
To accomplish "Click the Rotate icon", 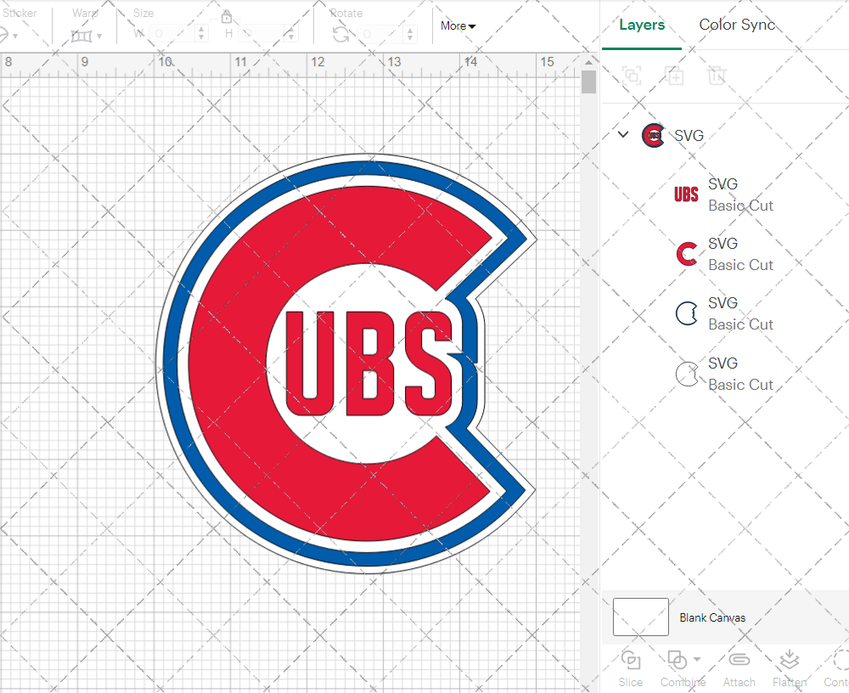I will 340,35.
